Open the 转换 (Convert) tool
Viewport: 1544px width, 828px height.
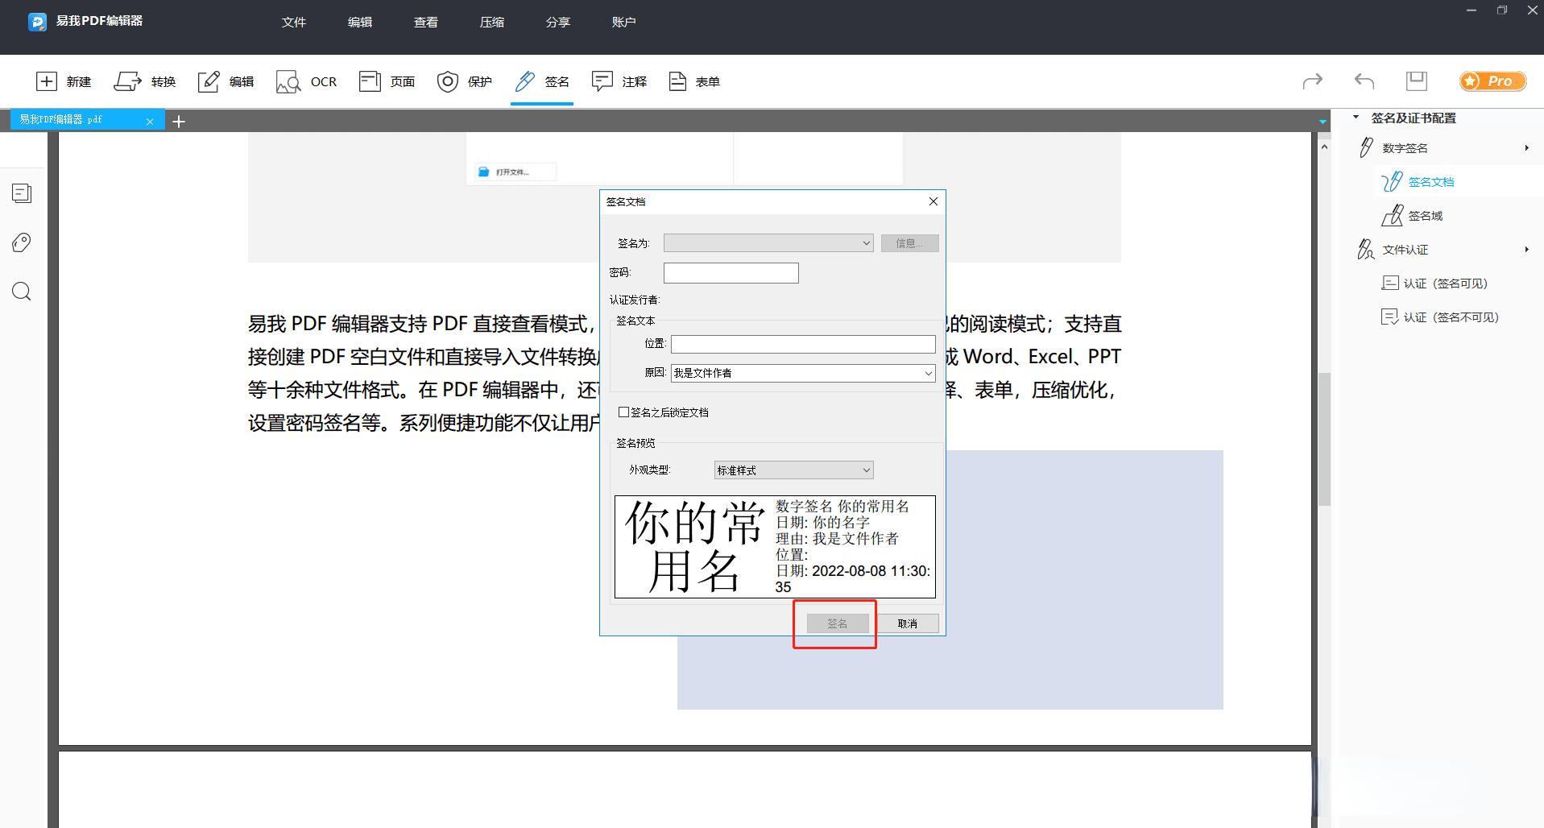click(145, 81)
